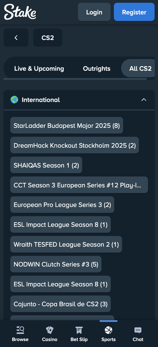The height and width of the screenshot is (347, 158).
Task: Select the Casino icon in bottom navigation
Action: click(x=50, y=330)
